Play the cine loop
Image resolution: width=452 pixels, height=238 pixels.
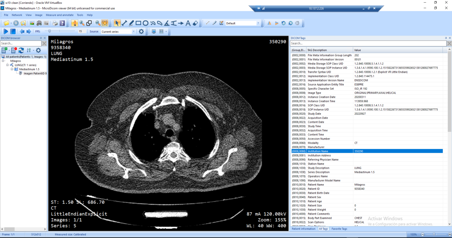[6, 31]
